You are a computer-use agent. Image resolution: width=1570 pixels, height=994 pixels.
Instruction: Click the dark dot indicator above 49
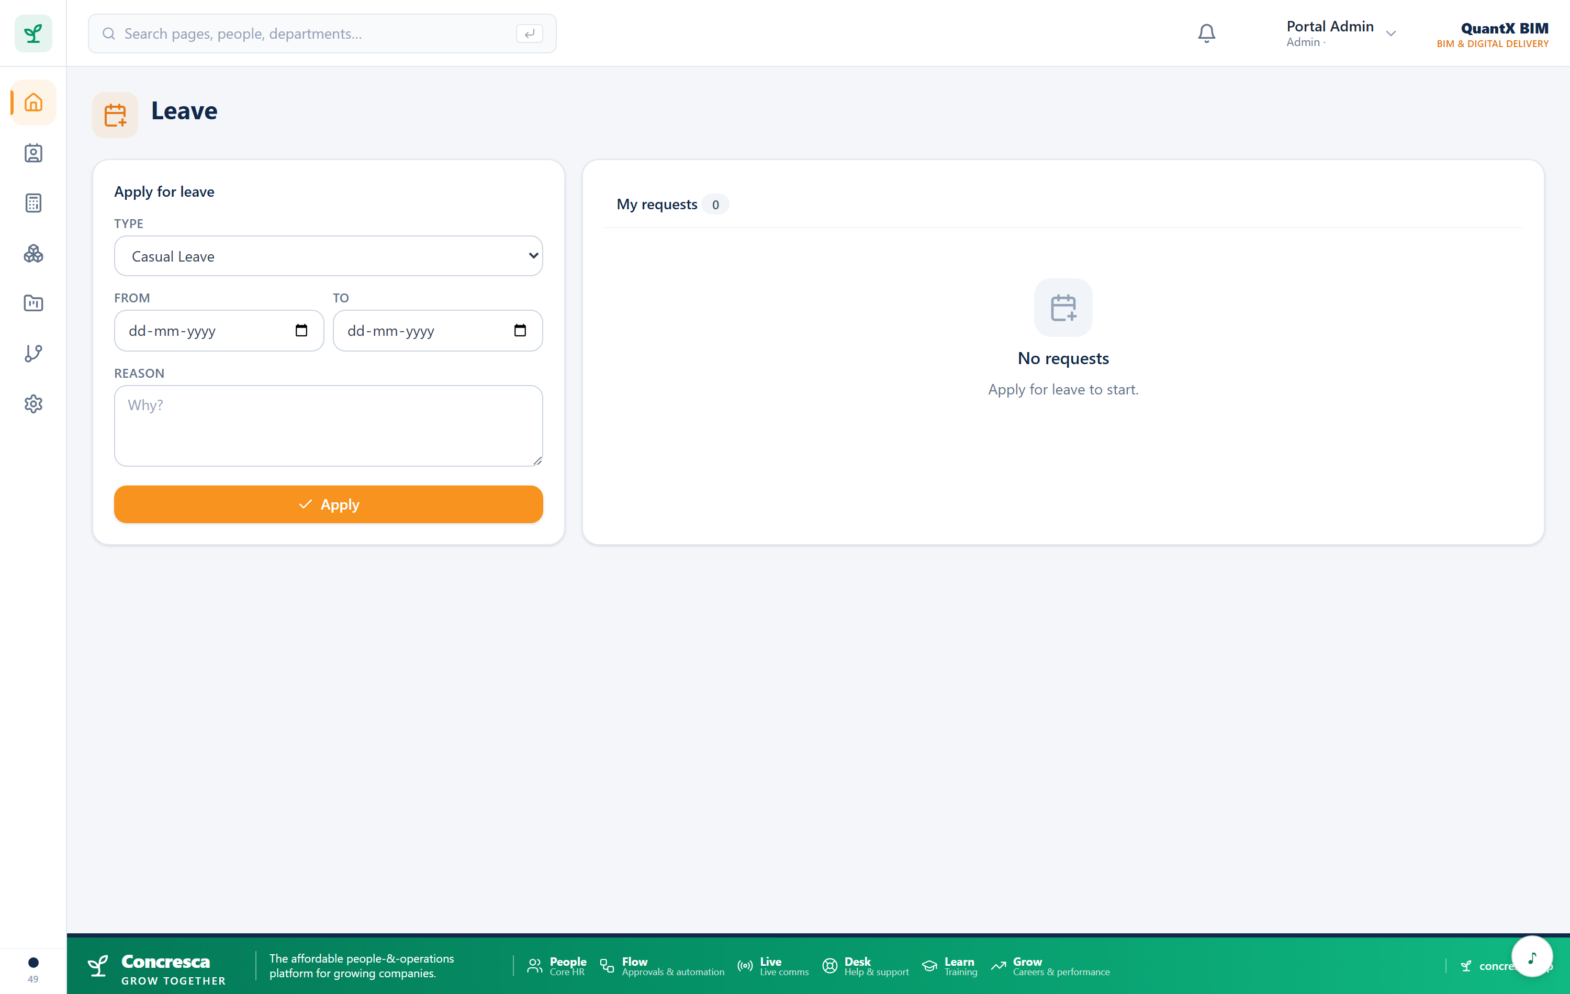[33, 962]
